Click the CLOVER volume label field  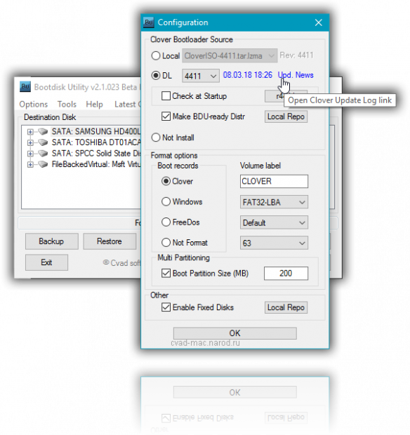pos(274,181)
